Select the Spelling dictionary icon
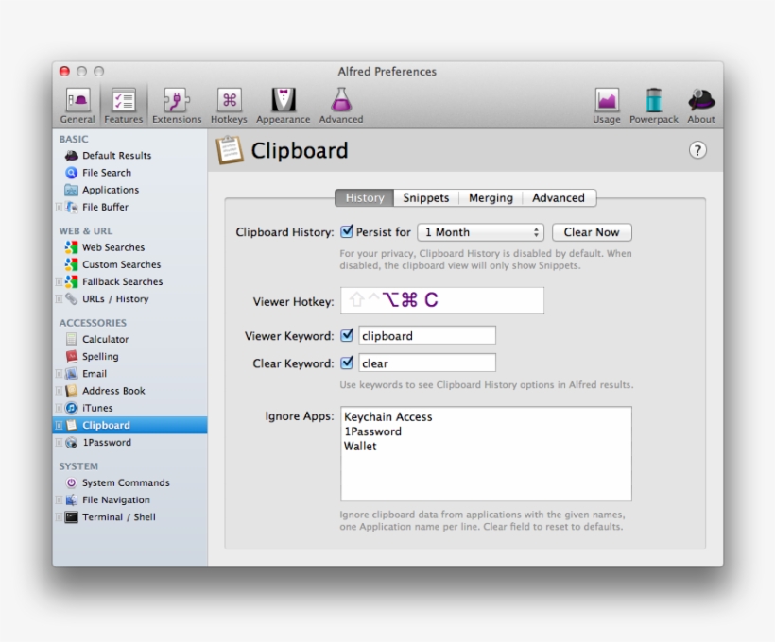 [x=72, y=357]
